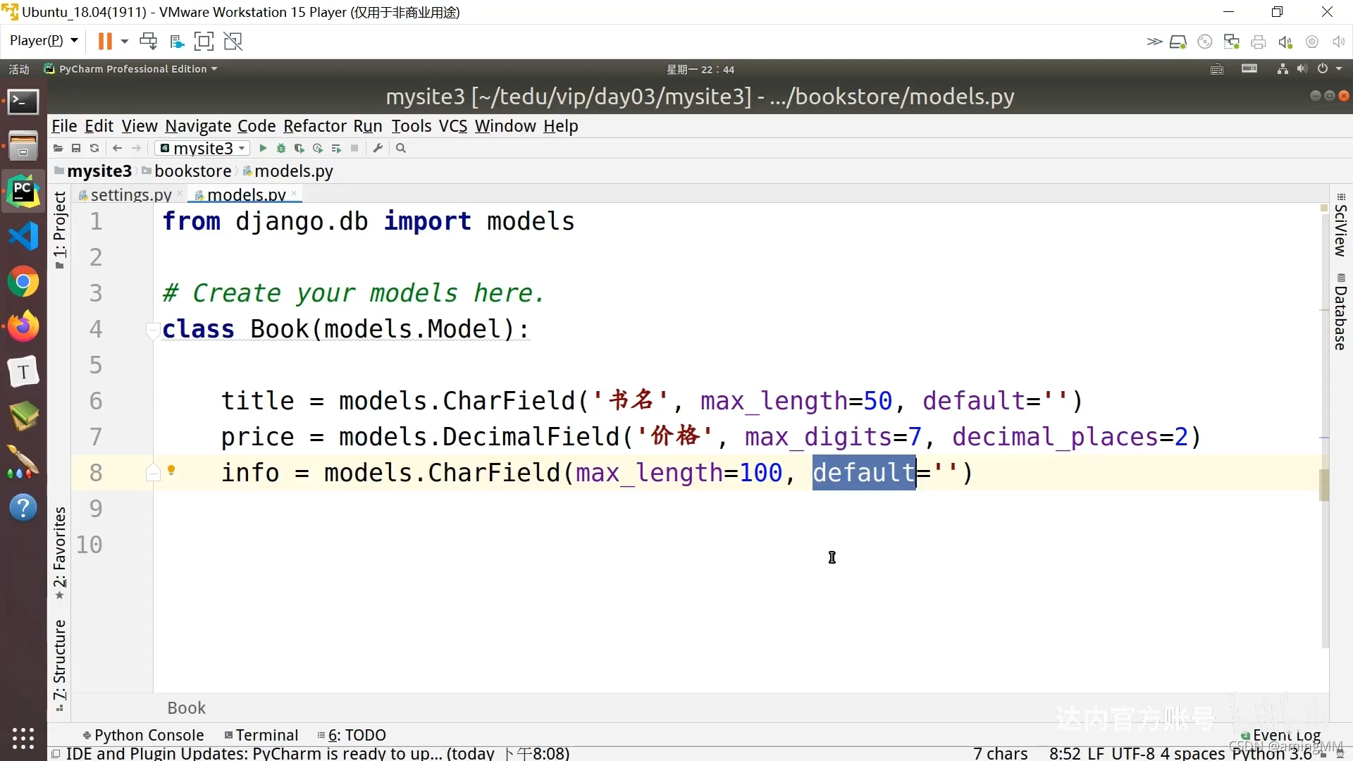This screenshot has width=1353, height=761.
Task: Start debugging with the green bug icon
Action: tap(281, 148)
